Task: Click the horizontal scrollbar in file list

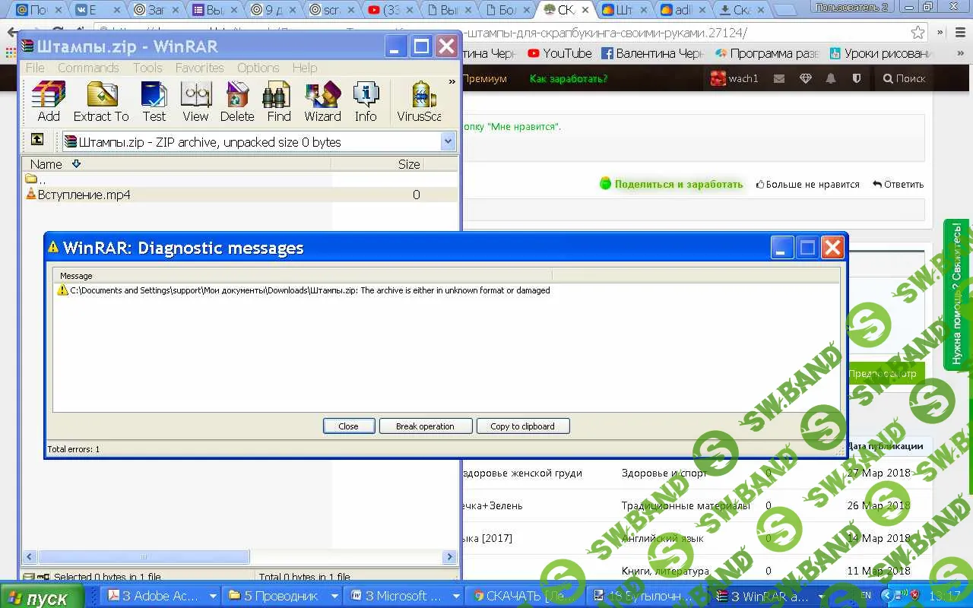Action: tap(144, 557)
